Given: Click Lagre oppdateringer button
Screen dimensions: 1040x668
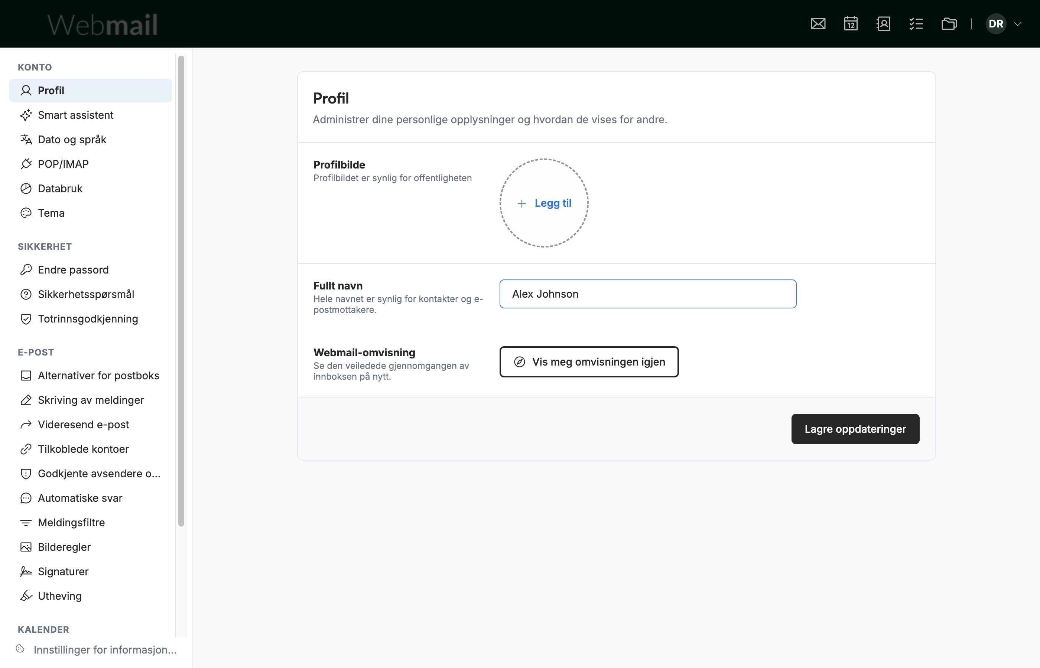Looking at the screenshot, I should point(855,429).
